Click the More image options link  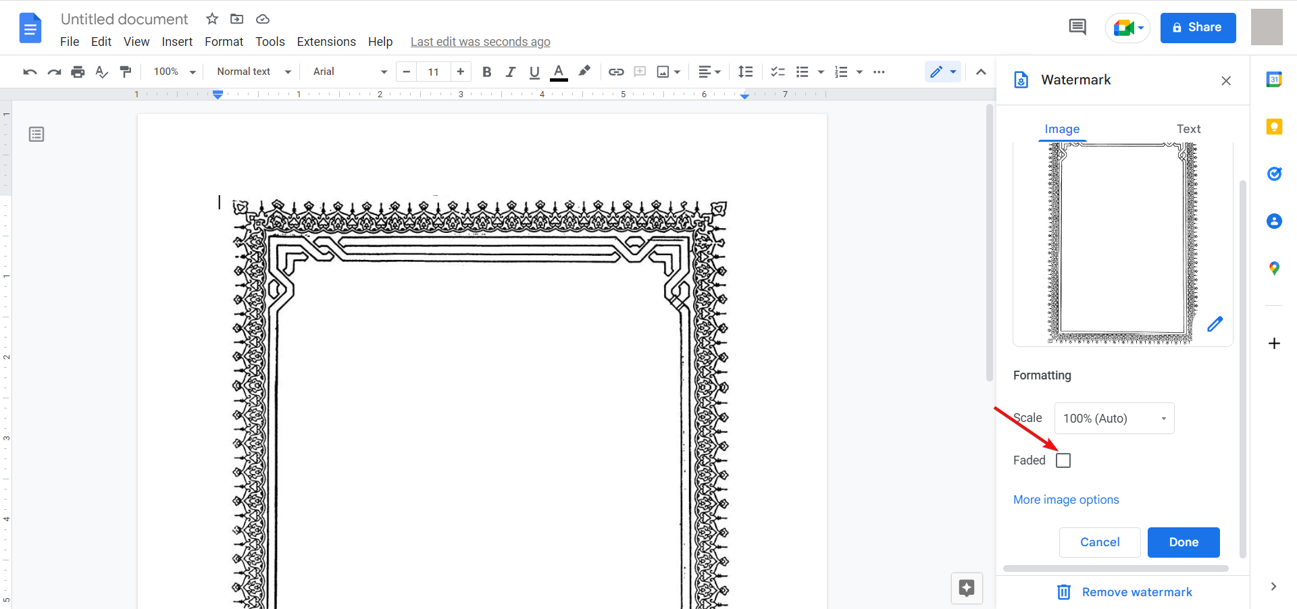tap(1066, 500)
